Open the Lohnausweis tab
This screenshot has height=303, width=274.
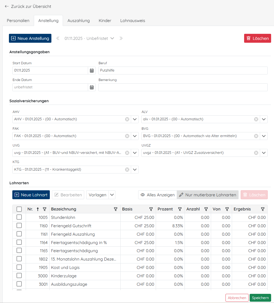tap(132, 21)
